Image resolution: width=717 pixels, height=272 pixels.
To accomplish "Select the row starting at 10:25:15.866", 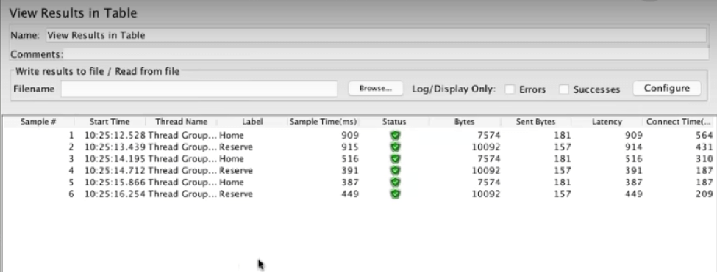I will pyautogui.click(x=359, y=183).
